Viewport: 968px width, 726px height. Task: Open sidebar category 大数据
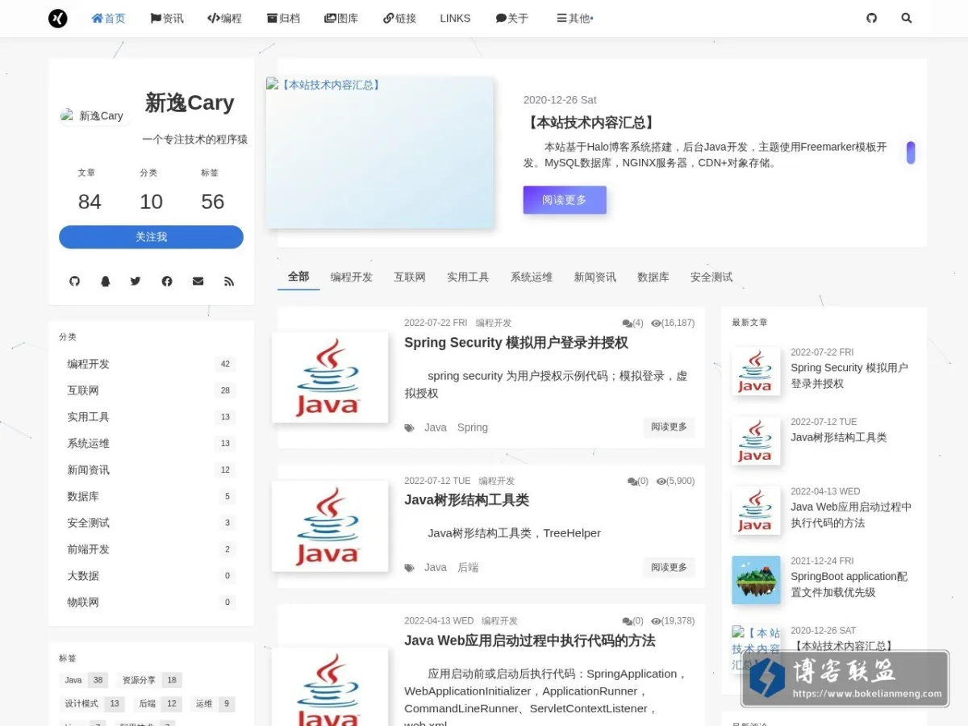click(151, 576)
